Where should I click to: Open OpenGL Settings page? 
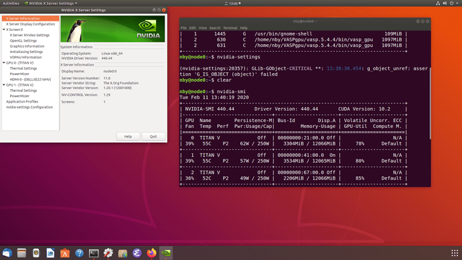pos(23,41)
